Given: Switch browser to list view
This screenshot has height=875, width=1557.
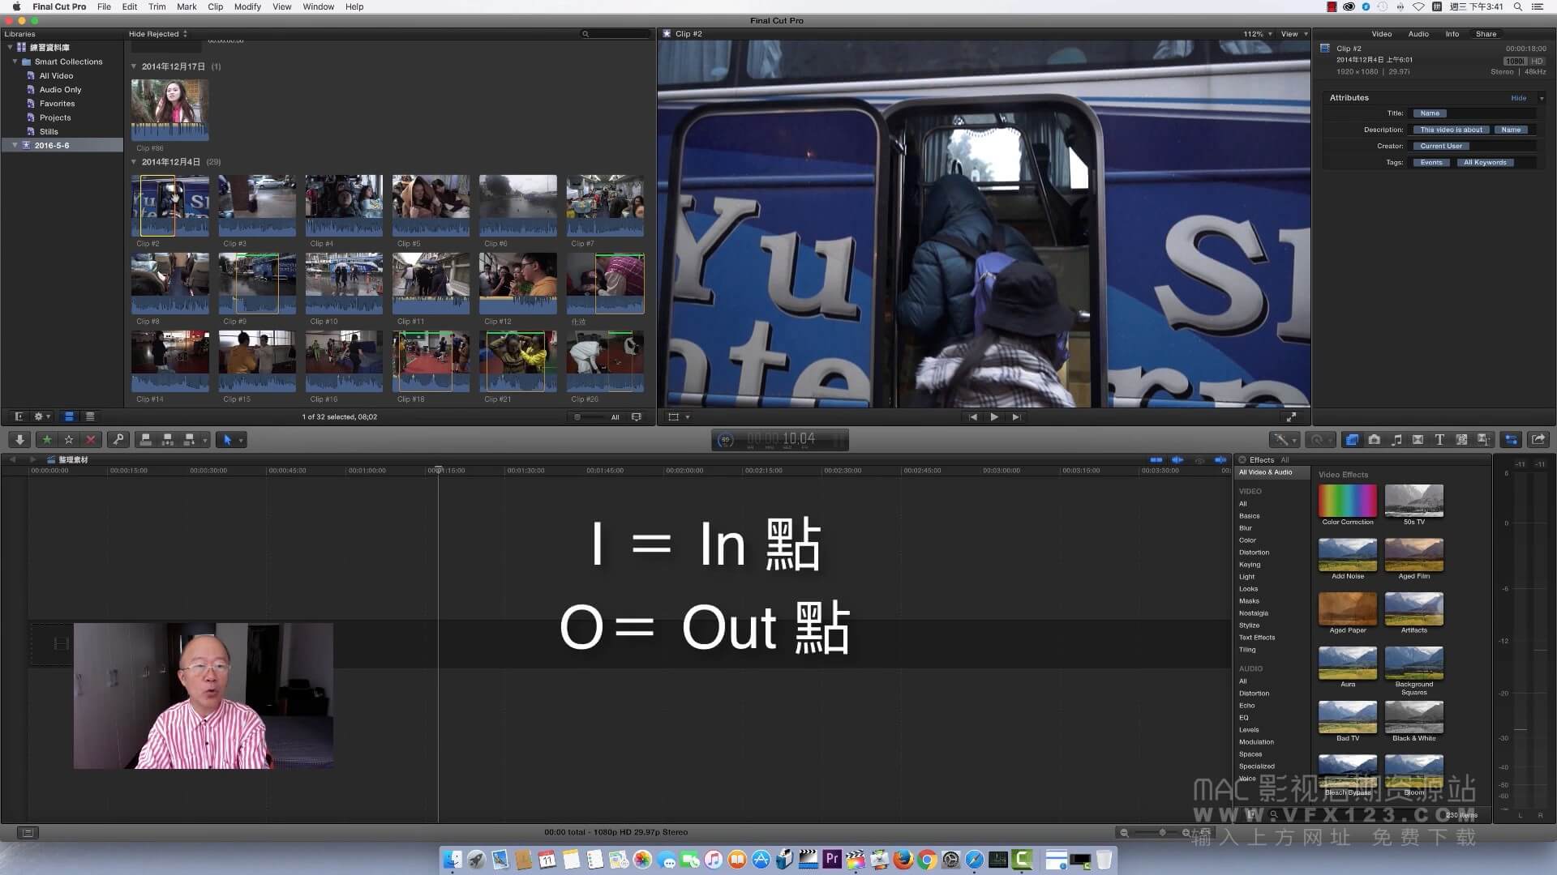Looking at the screenshot, I should [90, 416].
